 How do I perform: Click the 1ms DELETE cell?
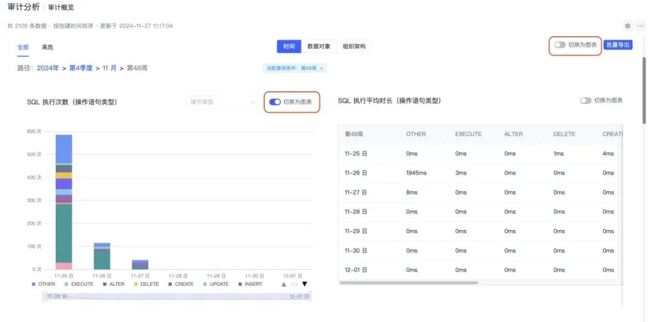tap(558, 153)
